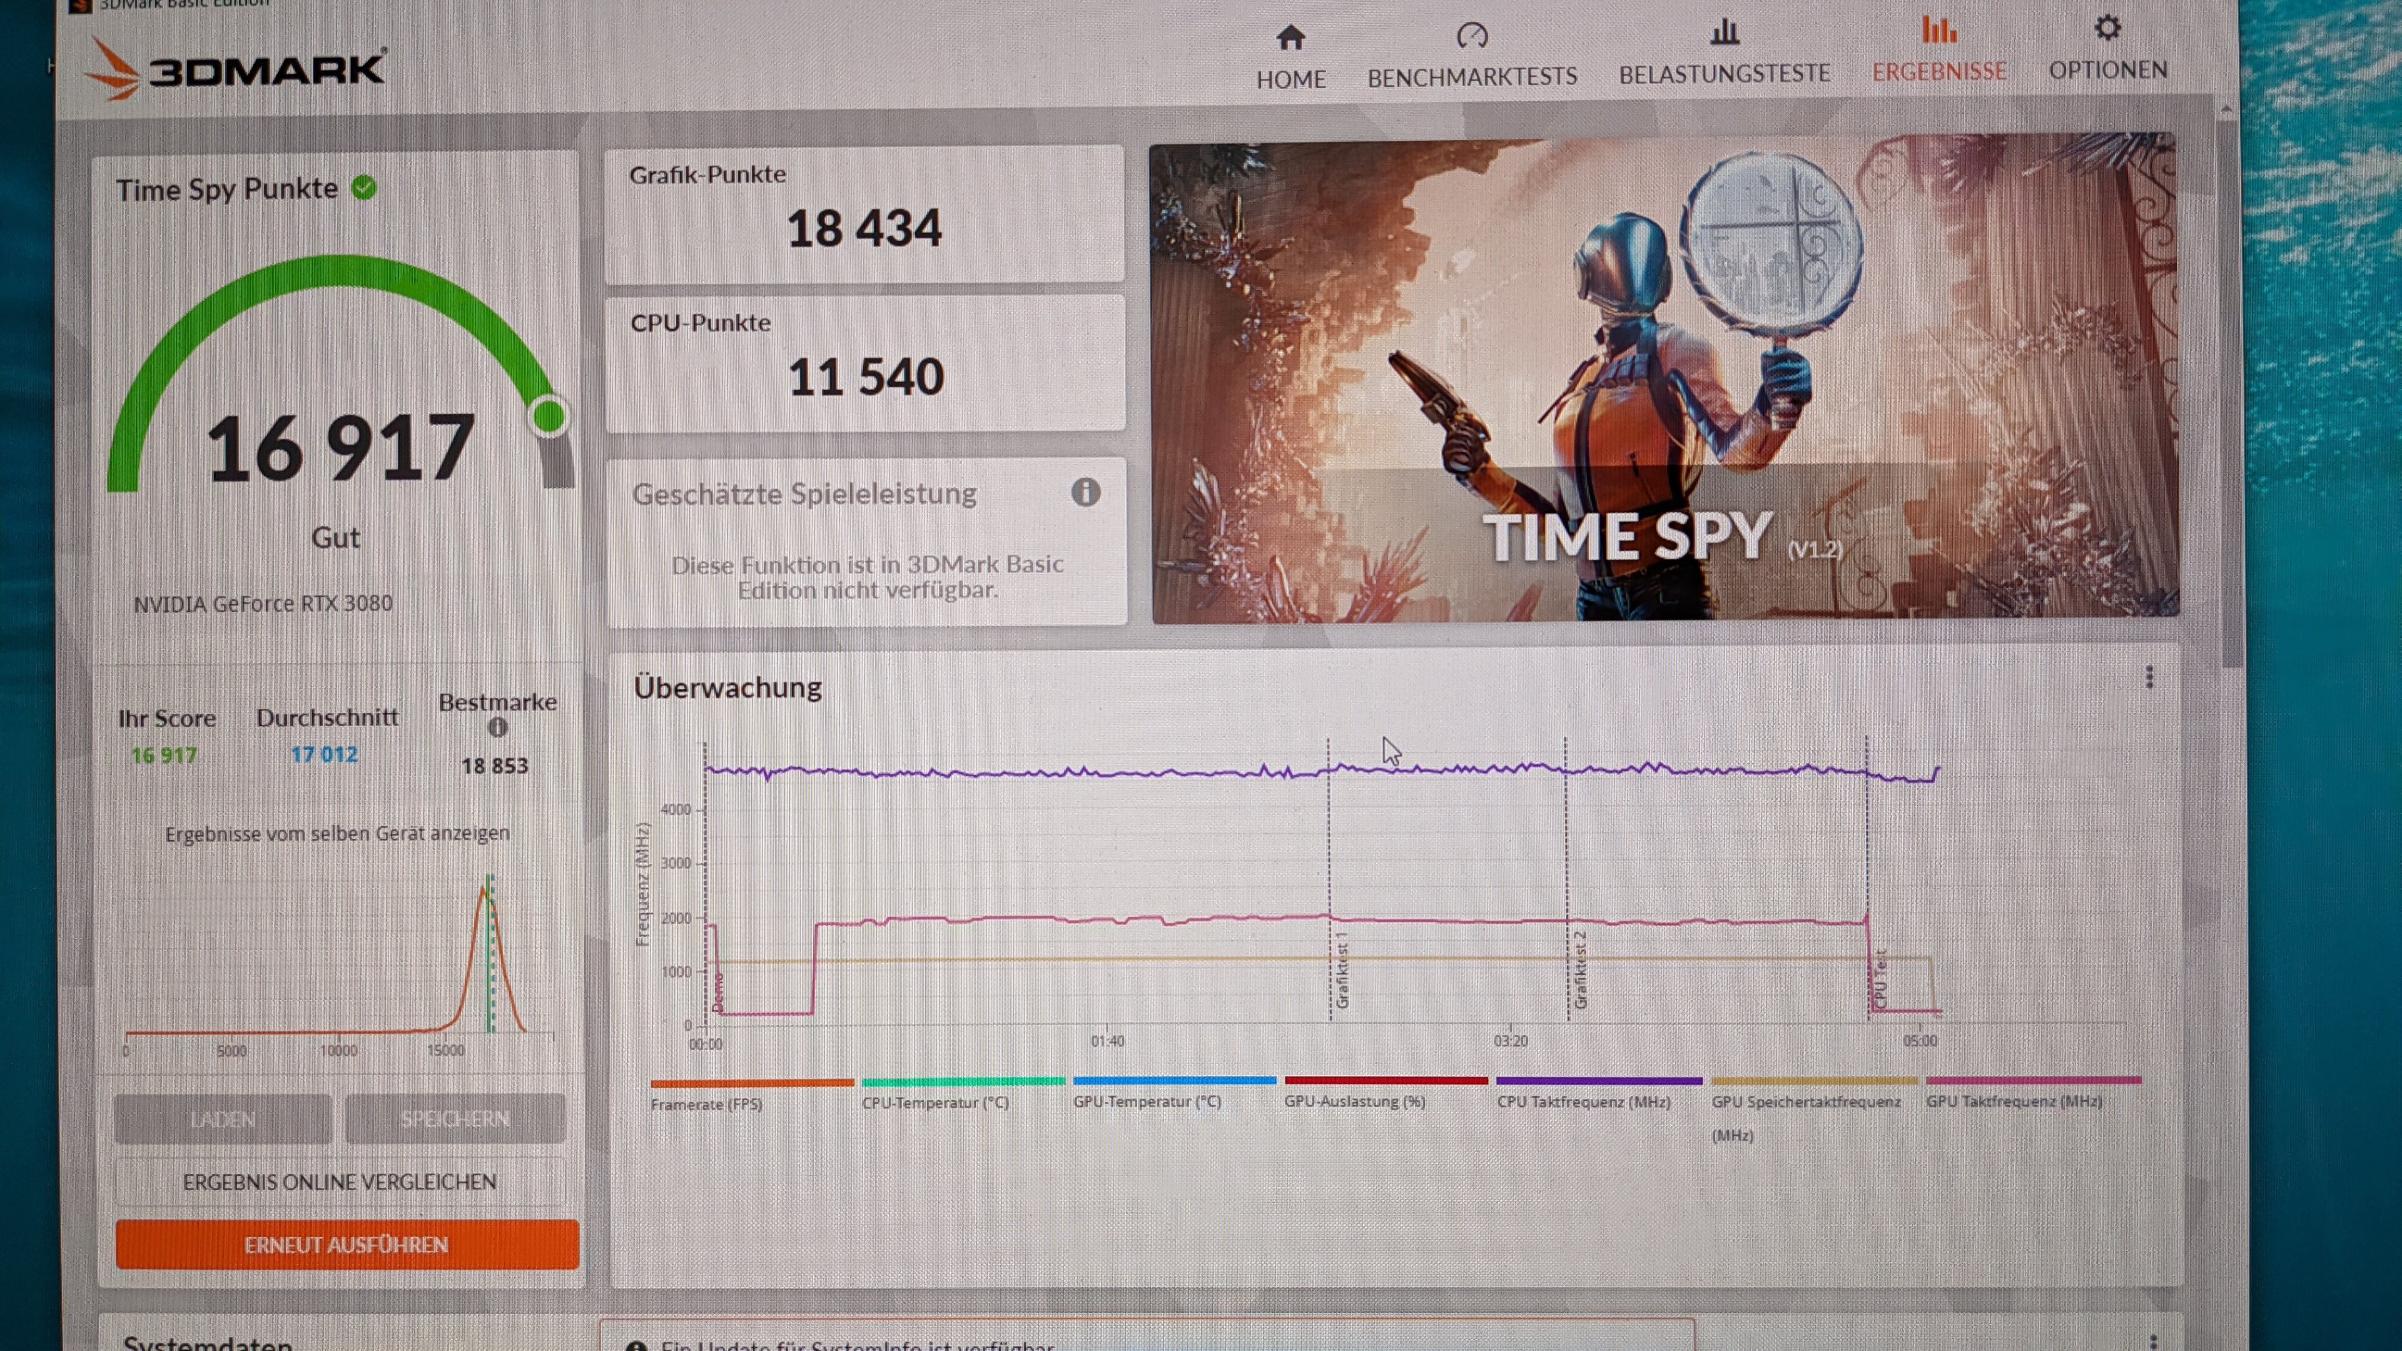Click the Home house icon

click(1290, 38)
